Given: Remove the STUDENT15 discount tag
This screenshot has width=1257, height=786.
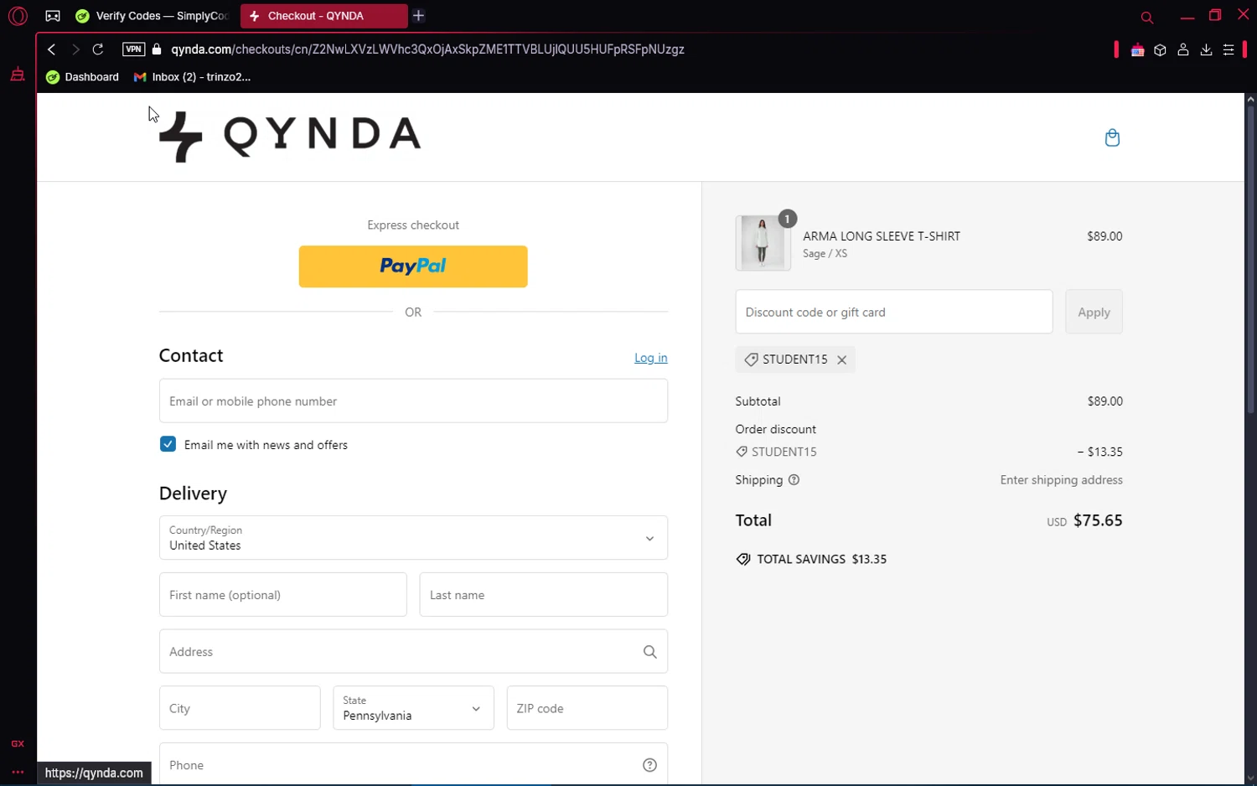Looking at the screenshot, I should [x=842, y=359].
